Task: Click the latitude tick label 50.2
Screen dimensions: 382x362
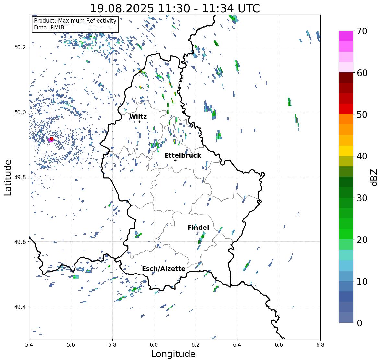Action: pos(20,47)
